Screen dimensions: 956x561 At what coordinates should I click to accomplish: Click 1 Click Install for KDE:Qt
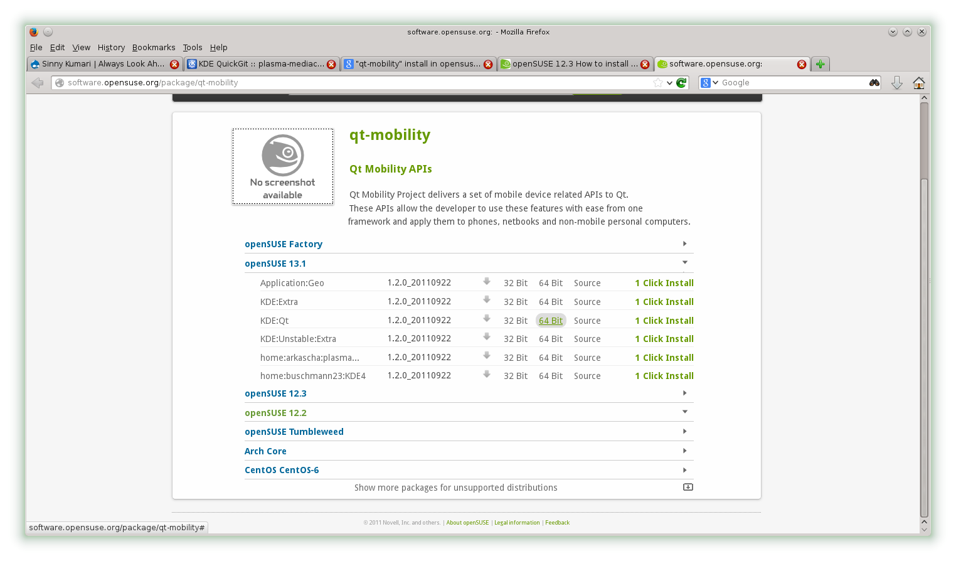click(664, 321)
